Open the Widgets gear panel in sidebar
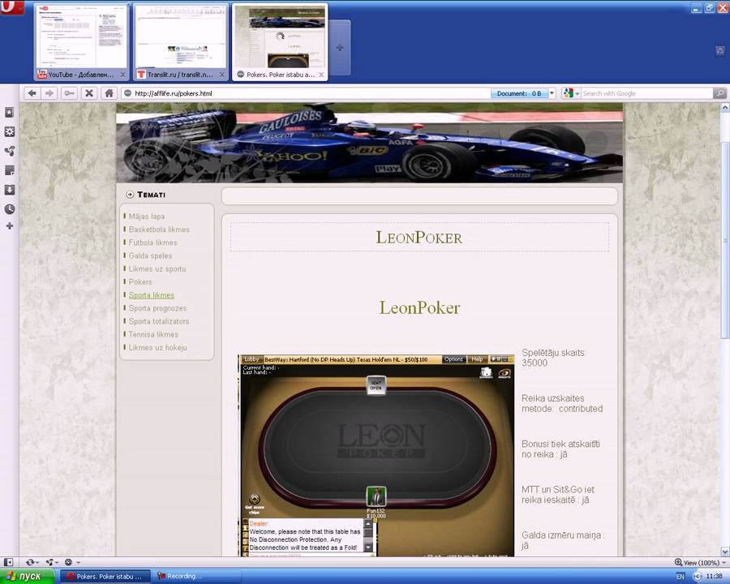This screenshot has width=730, height=584. (9, 131)
